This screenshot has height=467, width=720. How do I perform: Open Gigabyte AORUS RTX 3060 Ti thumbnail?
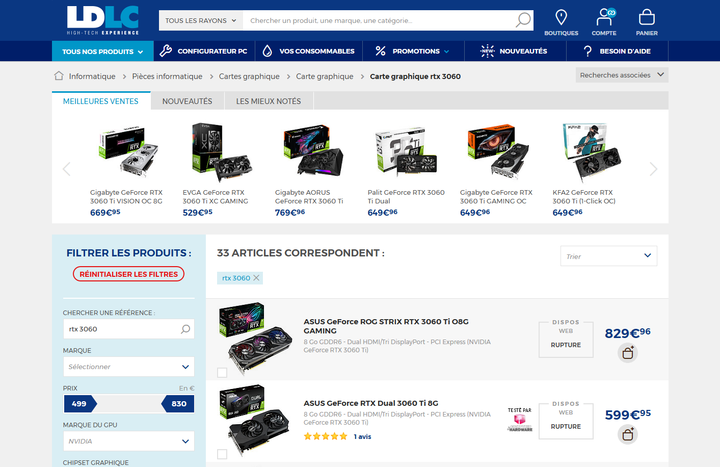[313, 151]
